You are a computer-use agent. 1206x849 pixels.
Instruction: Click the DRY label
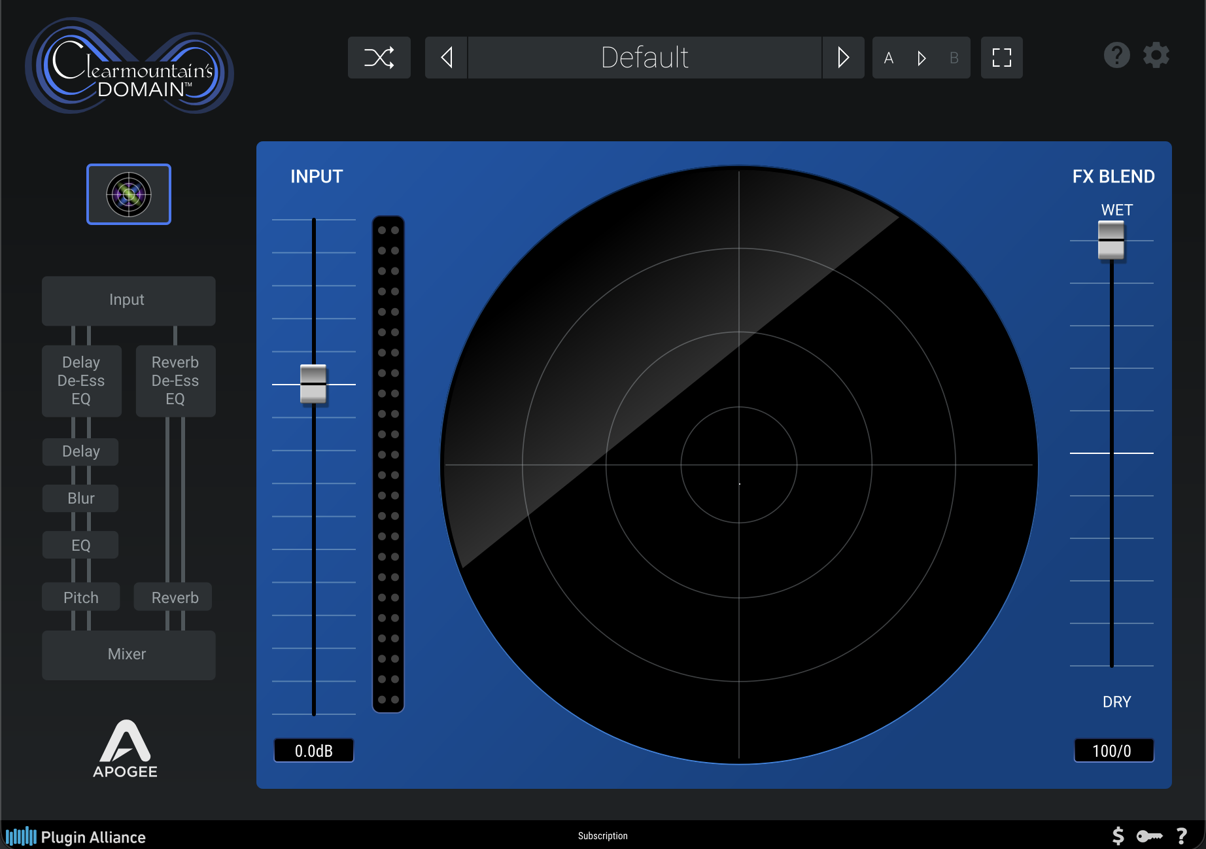(x=1117, y=702)
